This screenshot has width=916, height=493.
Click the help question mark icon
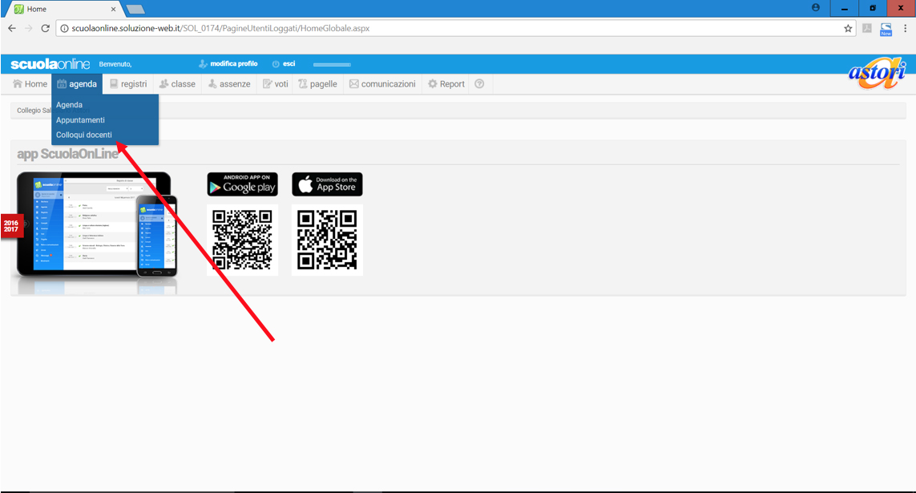pos(479,83)
